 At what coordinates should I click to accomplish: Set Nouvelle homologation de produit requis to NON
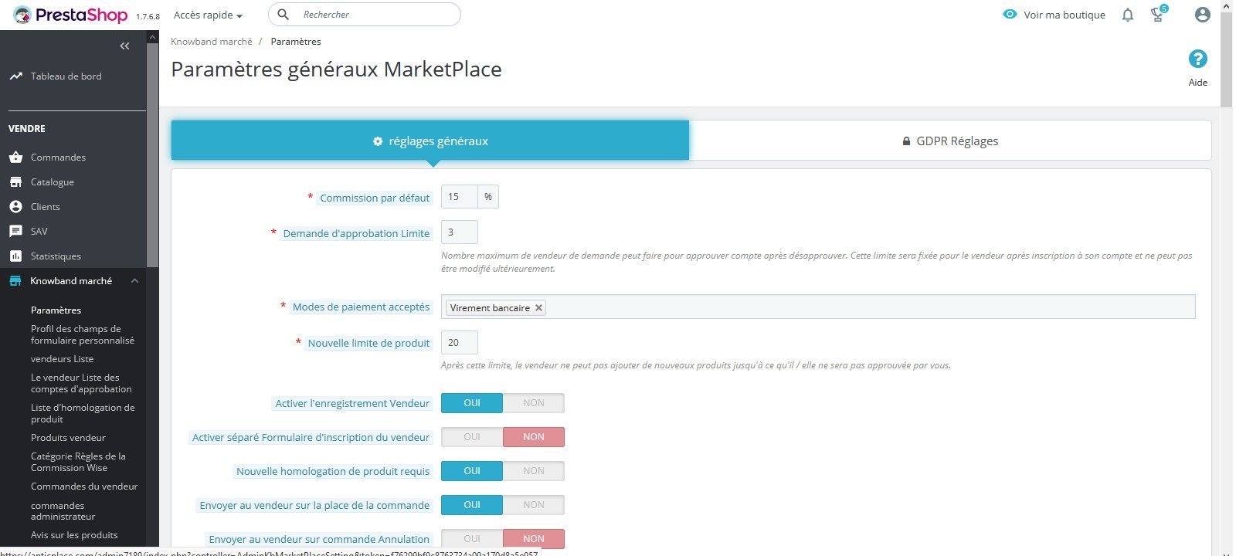click(534, 471)
